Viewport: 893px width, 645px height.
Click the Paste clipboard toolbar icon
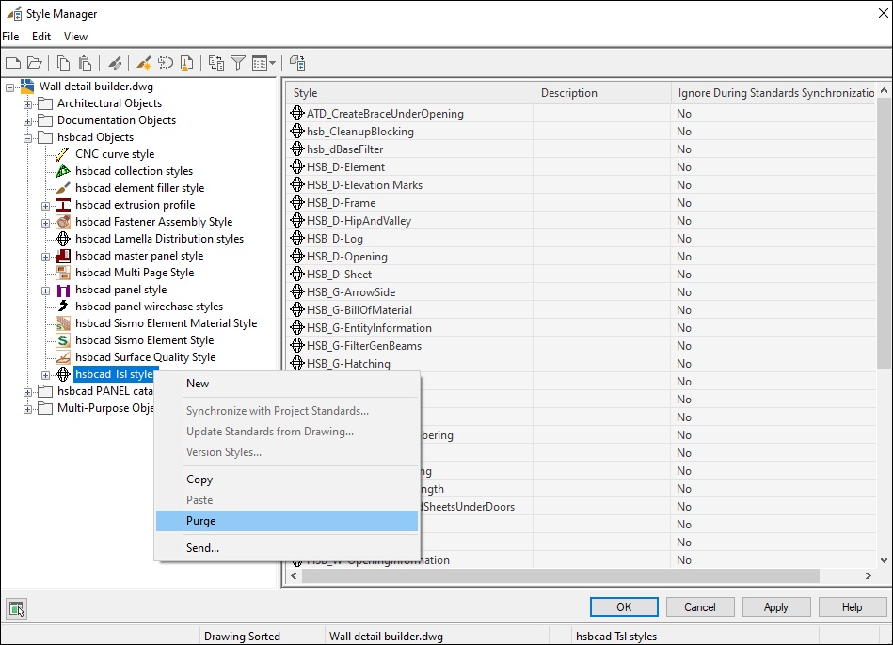pos(85,63)
